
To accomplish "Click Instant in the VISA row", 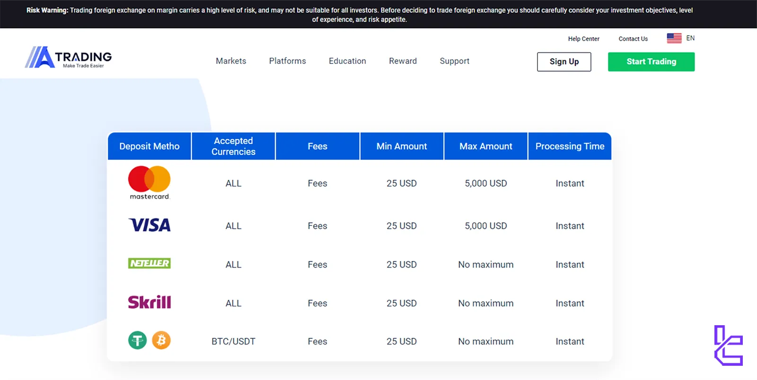I will pyautogui.click(x=570, y=226).
